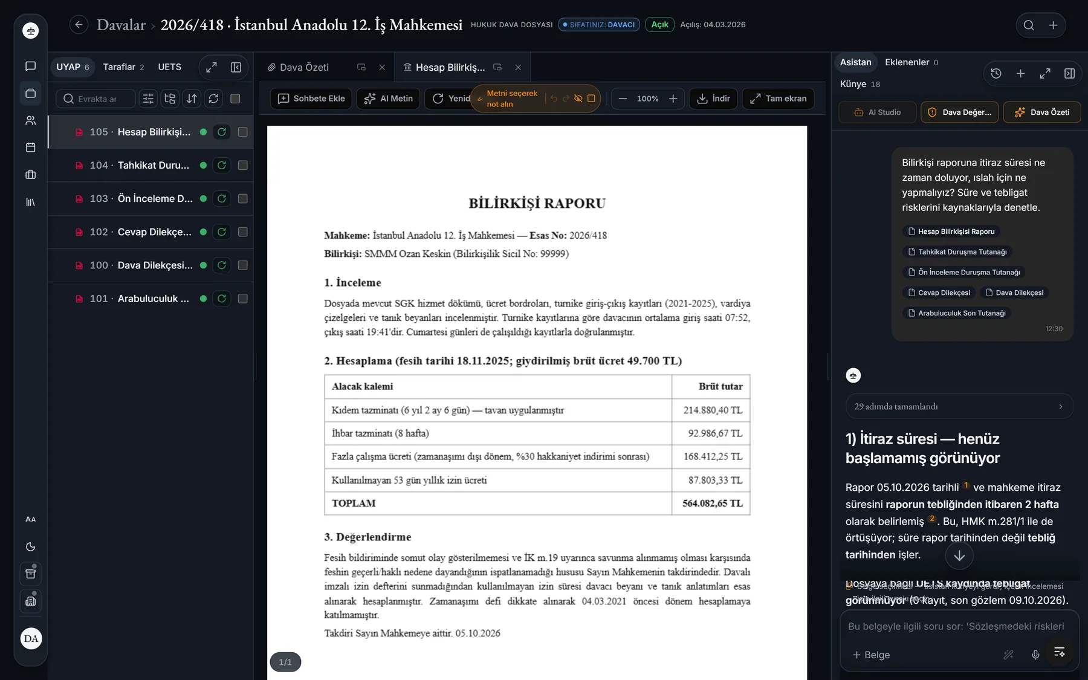This screenshot has width=1088, height=680.
Task: Click the AA text size icon
Action: click(31, 519)
